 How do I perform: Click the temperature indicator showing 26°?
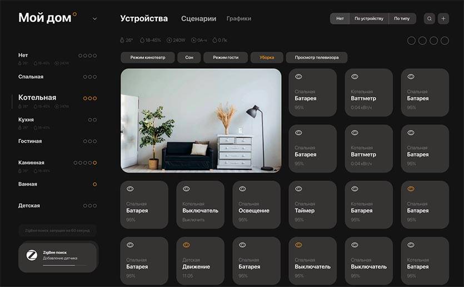coord(126,40)
